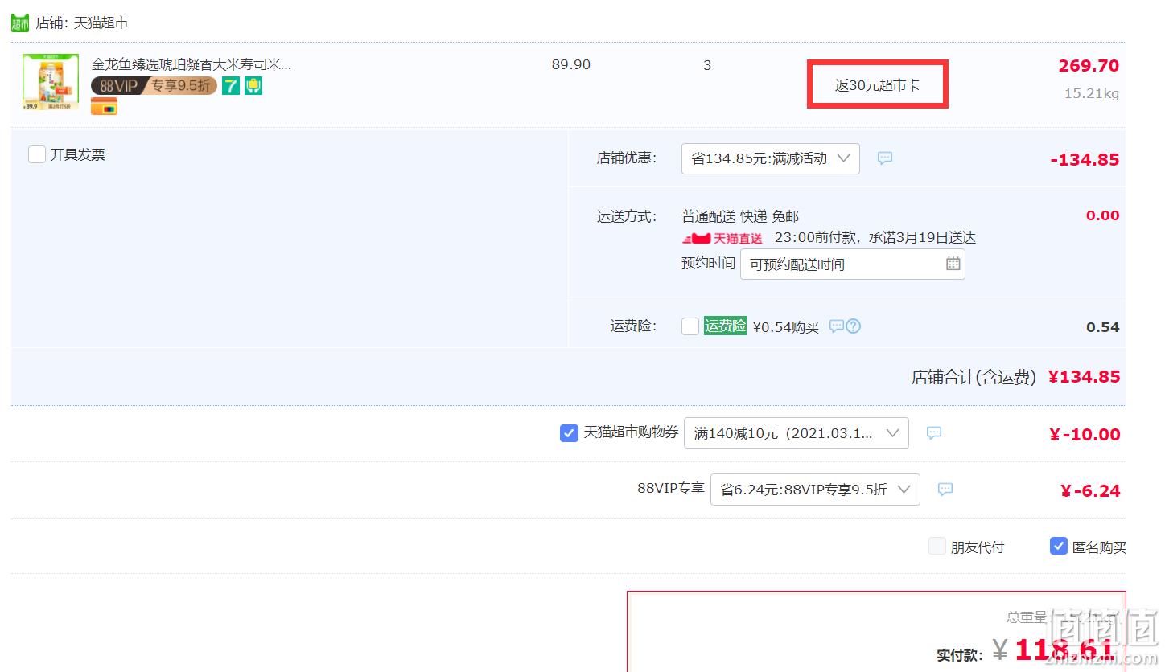Viewport: 1165px width, 672px height.
Task: Uncheck the 天猫超市购物券 checkbox
Action: (569, 433)
